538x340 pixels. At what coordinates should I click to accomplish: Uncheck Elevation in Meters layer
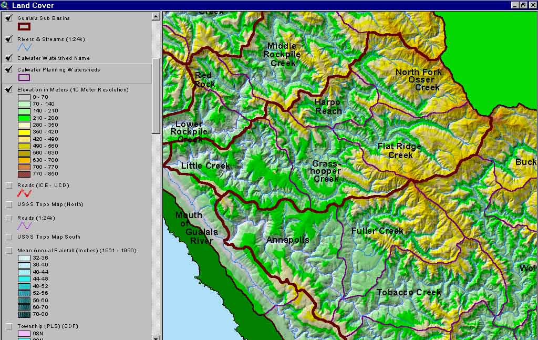tap(9, 89)
